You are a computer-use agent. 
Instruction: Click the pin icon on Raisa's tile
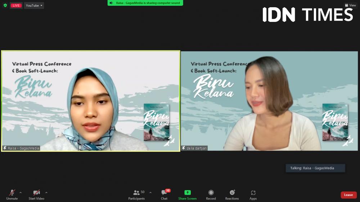[x=5, y=148]
